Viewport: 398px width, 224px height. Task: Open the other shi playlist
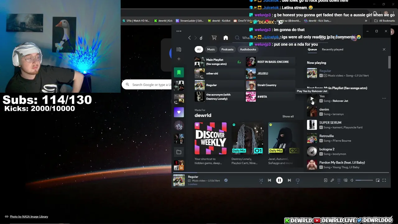219,73
